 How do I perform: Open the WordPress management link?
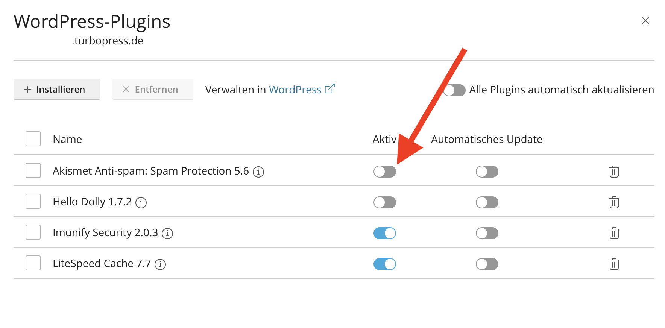point(301,90)
